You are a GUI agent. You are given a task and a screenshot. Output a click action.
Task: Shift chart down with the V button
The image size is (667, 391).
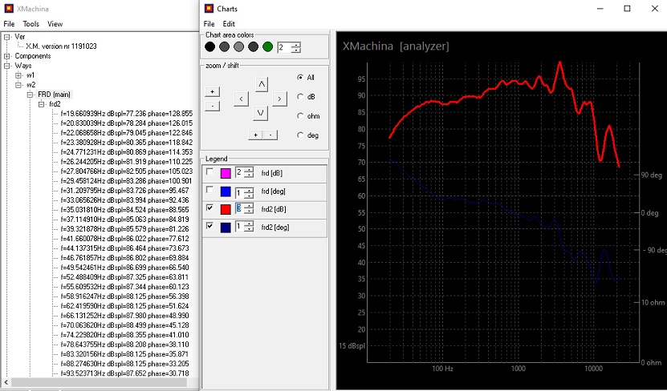[260, 113]
